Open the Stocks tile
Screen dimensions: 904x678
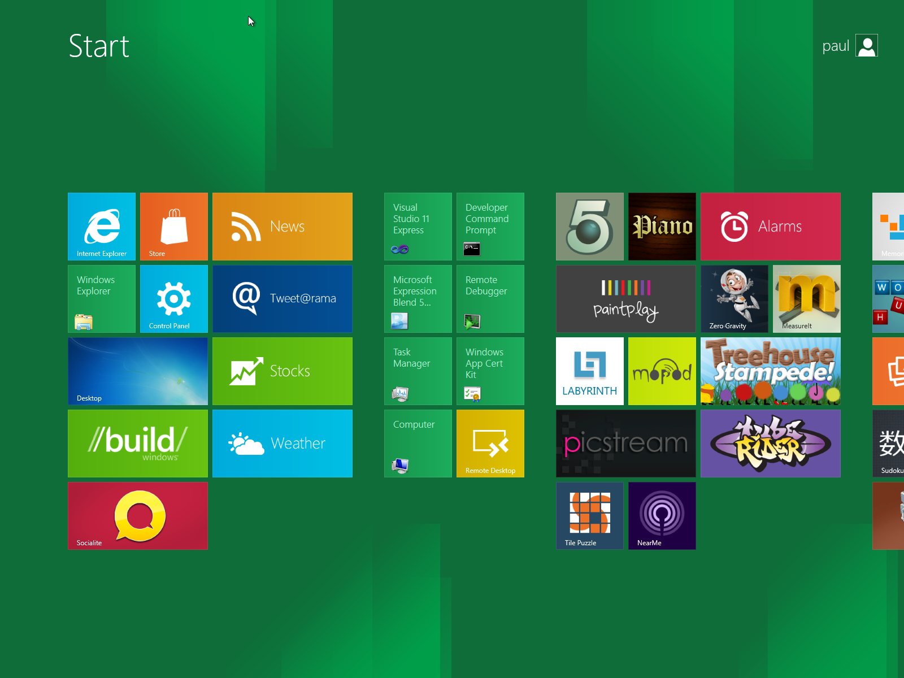coord(282,371)
